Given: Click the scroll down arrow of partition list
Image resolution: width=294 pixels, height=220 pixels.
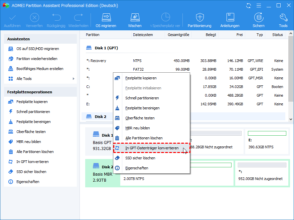Looking at the screenshot, I should 291,119.
